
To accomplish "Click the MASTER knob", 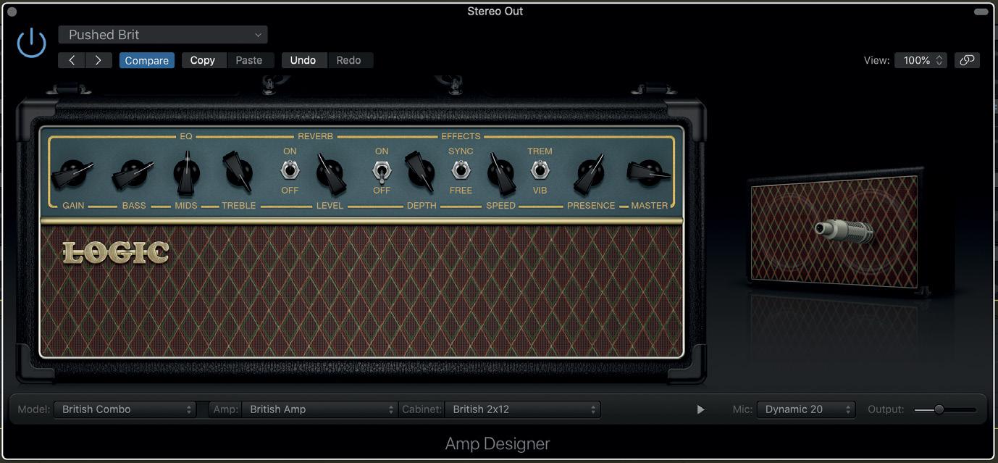I will pyautogui.click(x=649, y=172).
